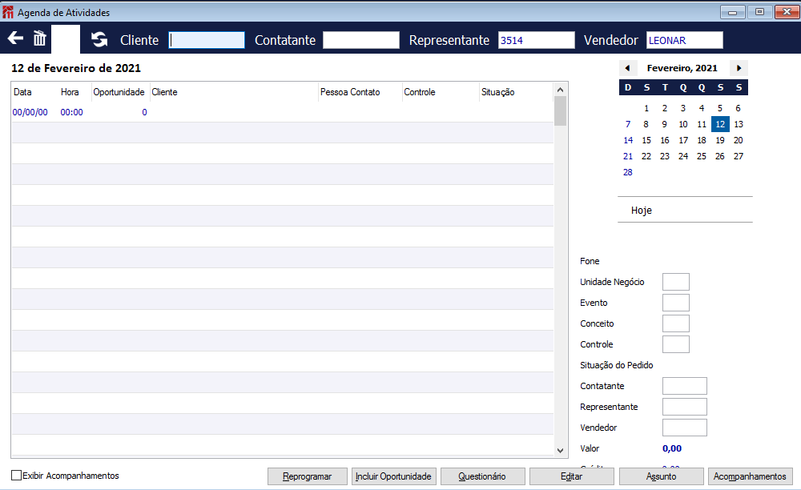Sort by the Data column header

22,92
